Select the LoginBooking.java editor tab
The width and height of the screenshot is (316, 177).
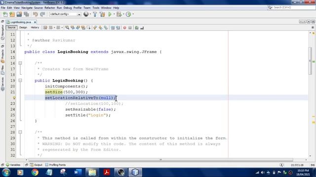coord(20,22)
